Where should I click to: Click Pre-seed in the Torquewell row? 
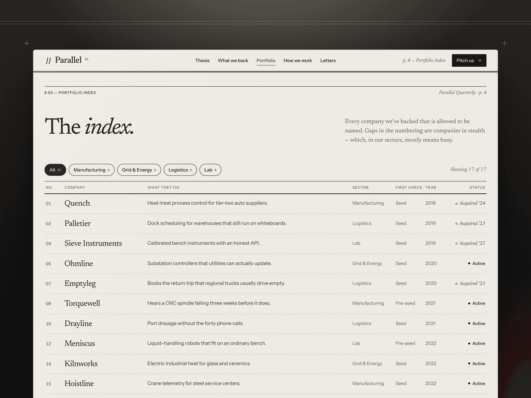[405, 303]
